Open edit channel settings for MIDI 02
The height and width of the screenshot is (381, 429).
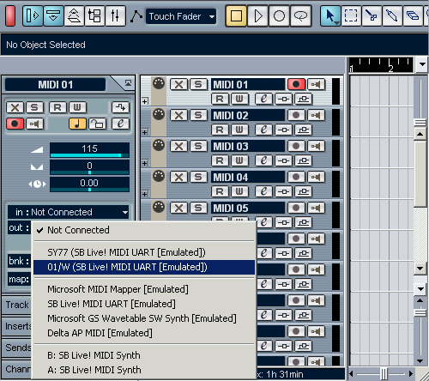click(x=263, y=130)
